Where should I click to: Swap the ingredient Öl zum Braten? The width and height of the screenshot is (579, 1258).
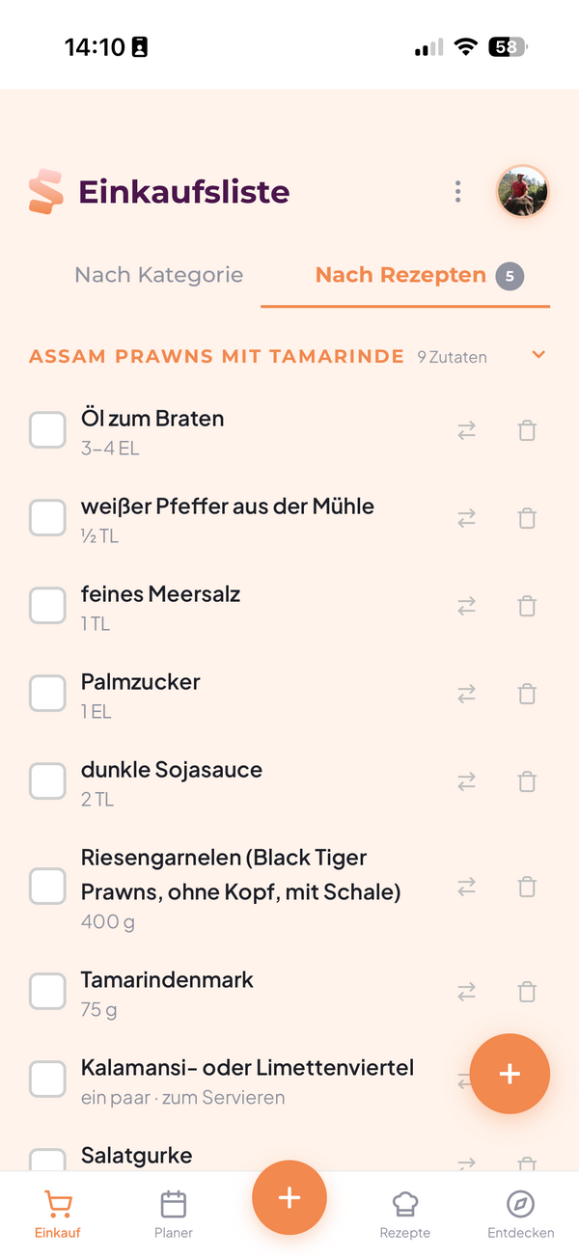click(466, 430)
